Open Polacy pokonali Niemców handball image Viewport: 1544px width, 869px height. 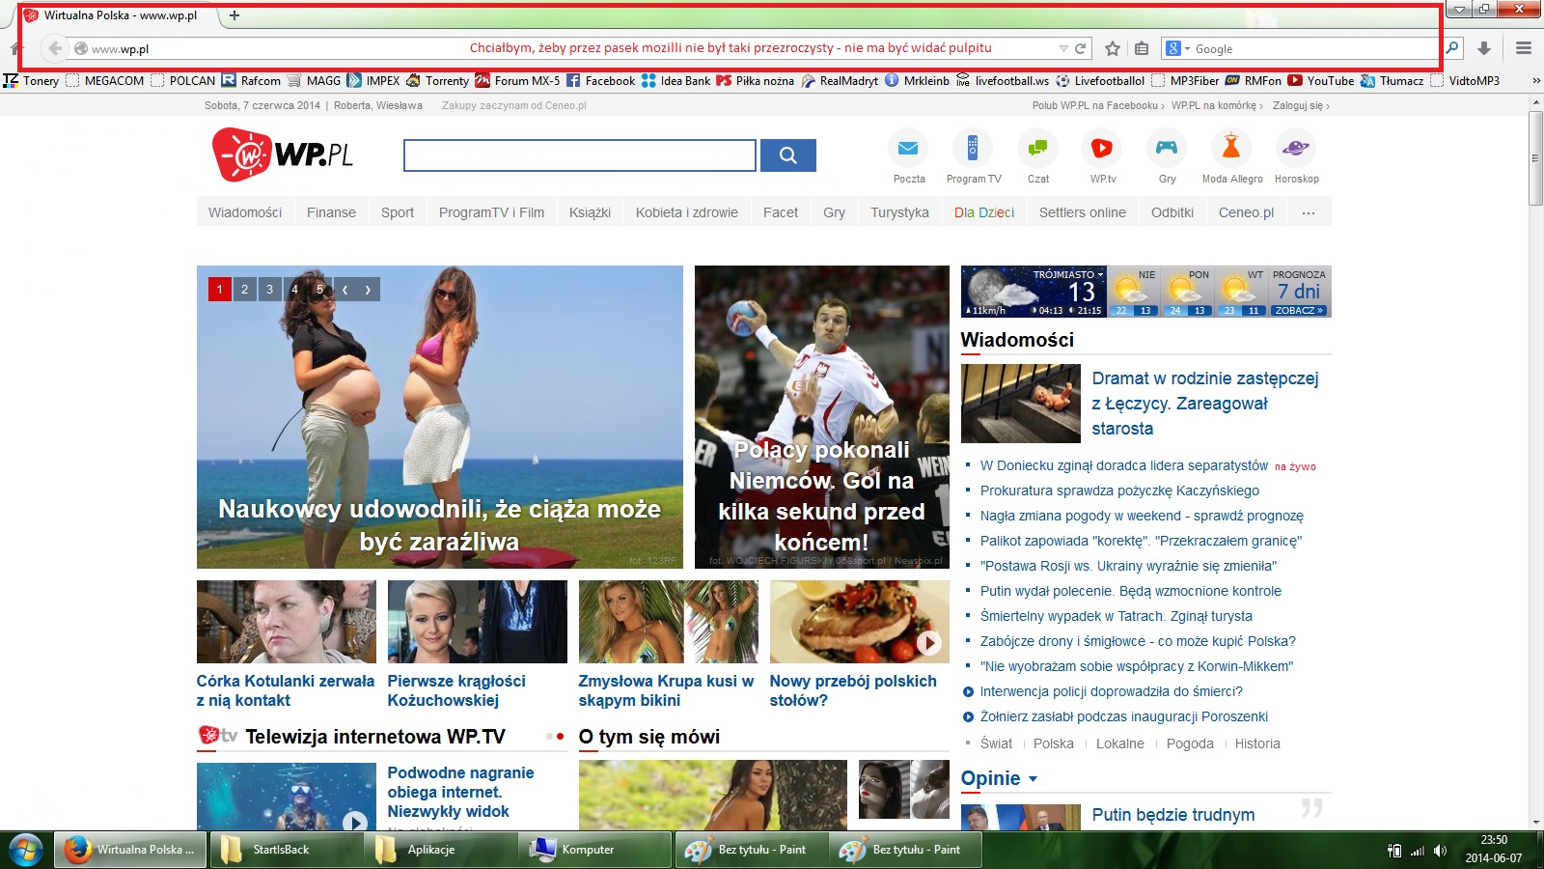[x=821, y=417]
